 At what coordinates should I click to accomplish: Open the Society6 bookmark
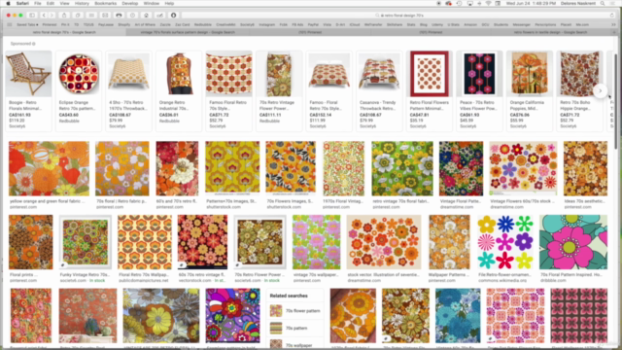pyautogui.click(x=247, y=24)
